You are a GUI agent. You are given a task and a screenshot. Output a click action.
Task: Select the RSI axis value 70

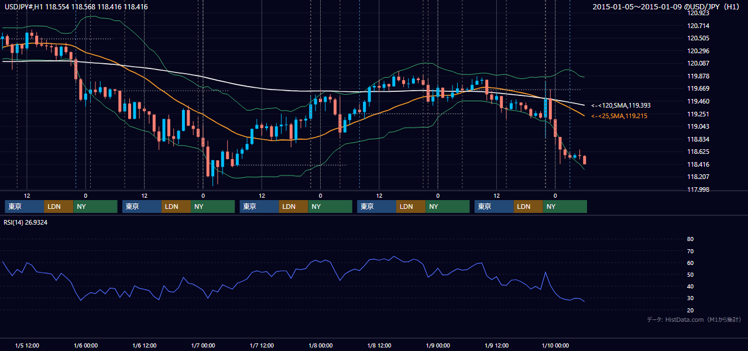pos(690,251)
